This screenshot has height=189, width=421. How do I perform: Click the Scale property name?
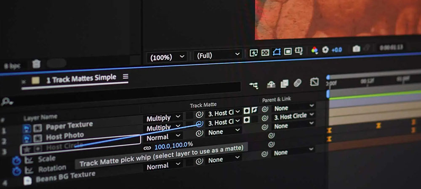point(46,159)
